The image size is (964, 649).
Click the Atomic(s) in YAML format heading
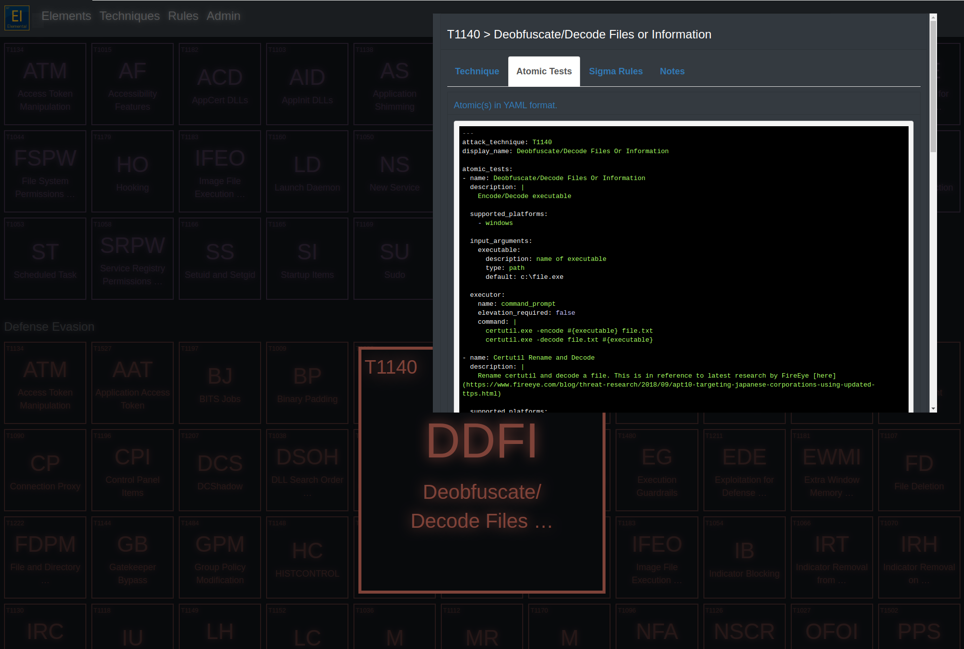(505, 105)
